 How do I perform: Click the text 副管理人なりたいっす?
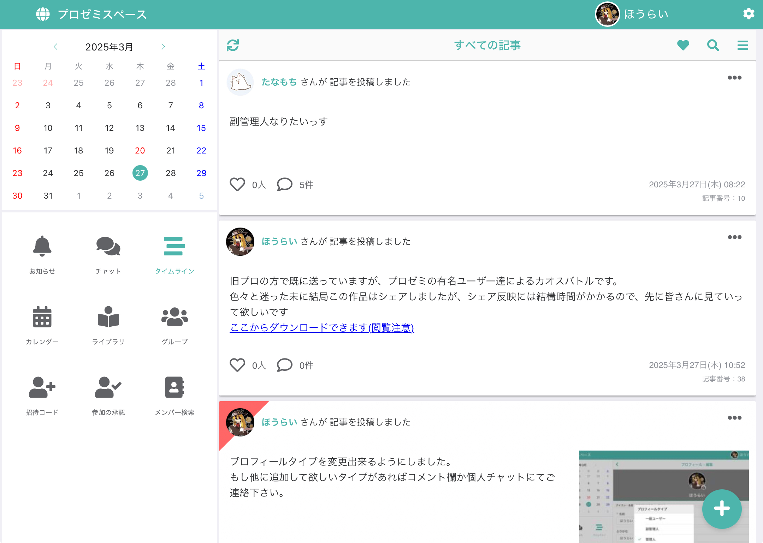[279, 121]
